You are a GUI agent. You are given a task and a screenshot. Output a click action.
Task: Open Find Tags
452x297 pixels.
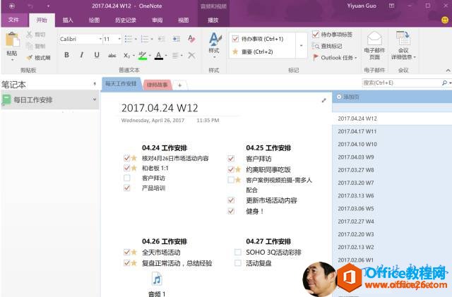[327, 46]
